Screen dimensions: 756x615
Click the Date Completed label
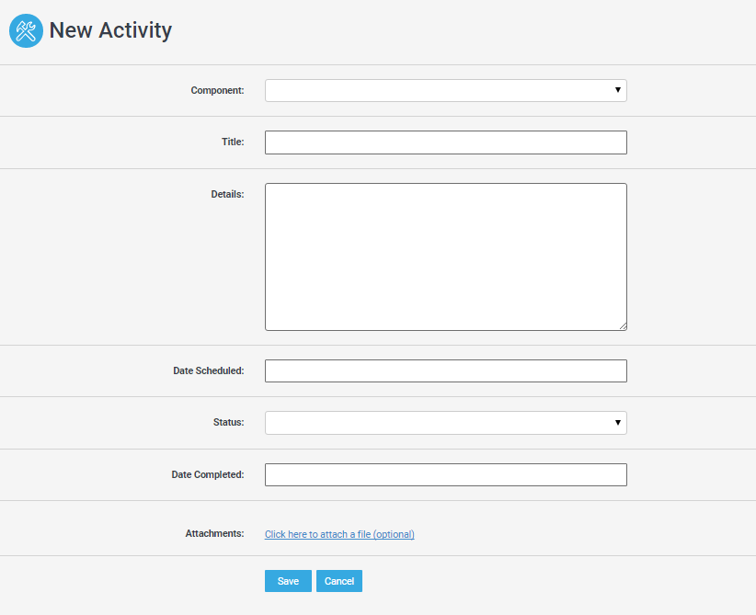[x=208, y=475]
